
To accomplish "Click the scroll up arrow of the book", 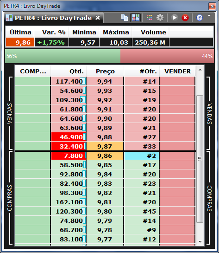I will 200,70.
